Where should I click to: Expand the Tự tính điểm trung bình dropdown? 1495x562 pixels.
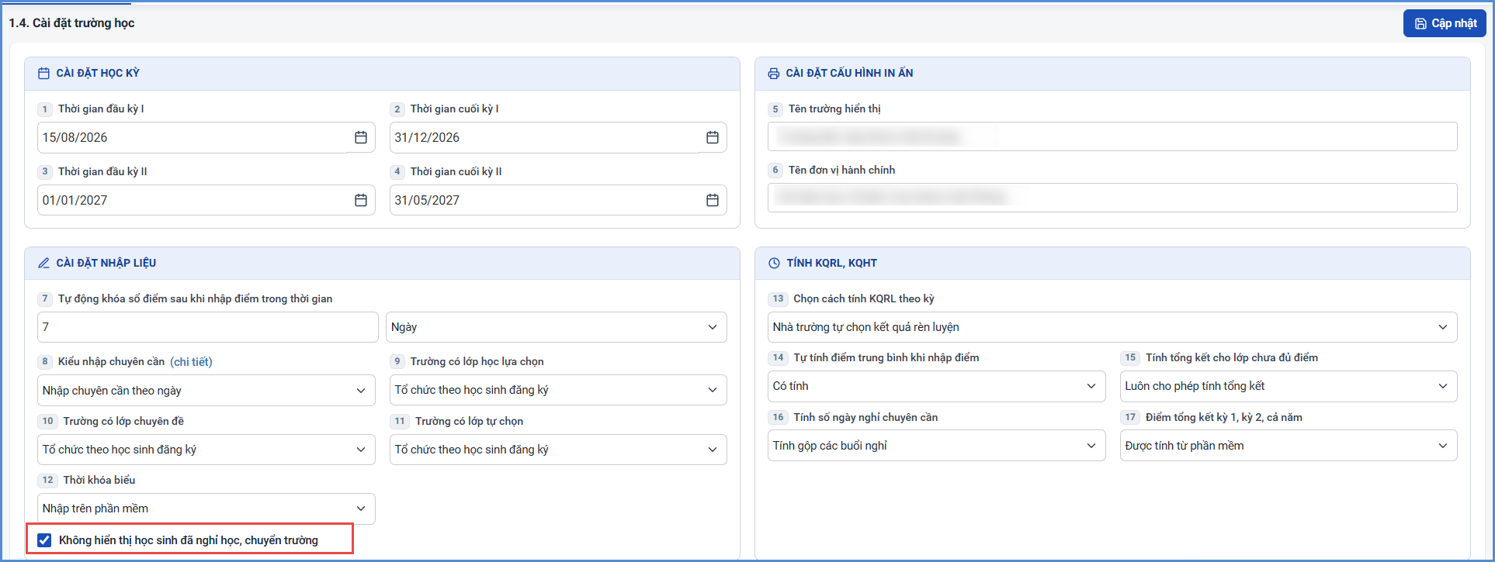937,386
